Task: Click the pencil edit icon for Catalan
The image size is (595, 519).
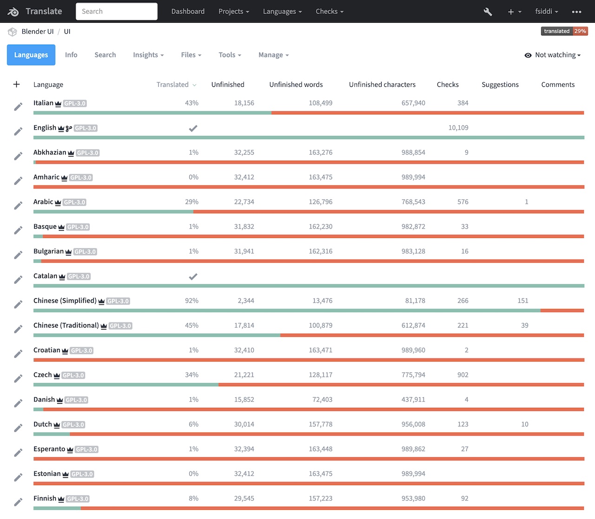Action: [x=18, y=280]
